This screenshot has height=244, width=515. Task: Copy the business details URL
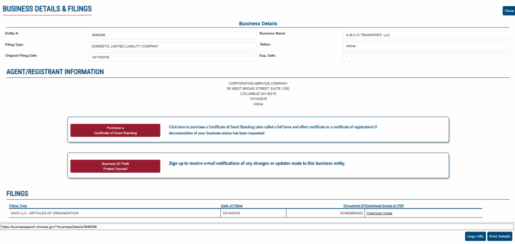coord(475,236)
